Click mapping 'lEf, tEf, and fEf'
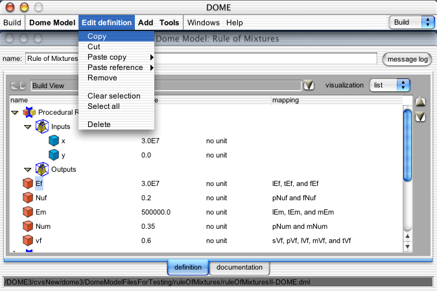The image size is (437, 291). (295, 184)
